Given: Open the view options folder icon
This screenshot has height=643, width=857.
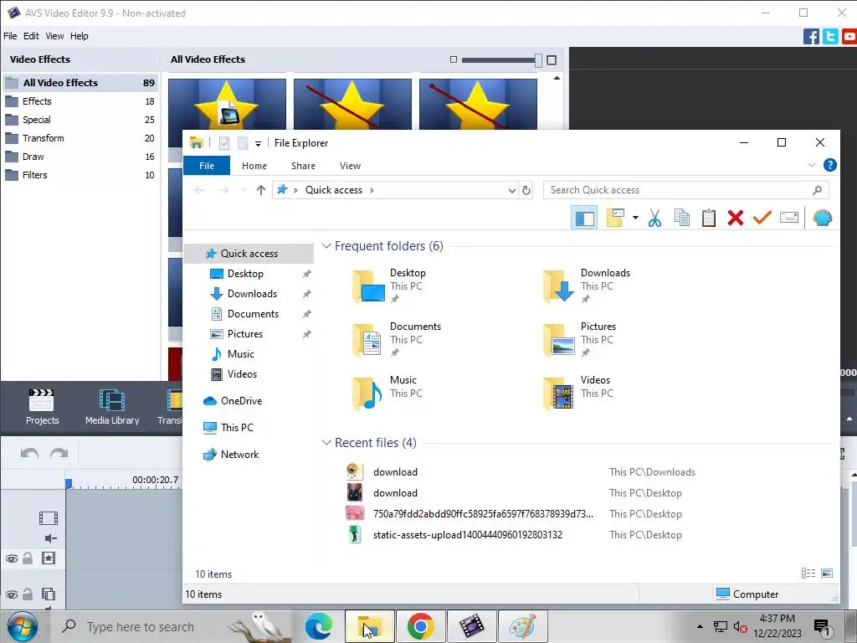Looking at the screenshot, I should (615, 219).
